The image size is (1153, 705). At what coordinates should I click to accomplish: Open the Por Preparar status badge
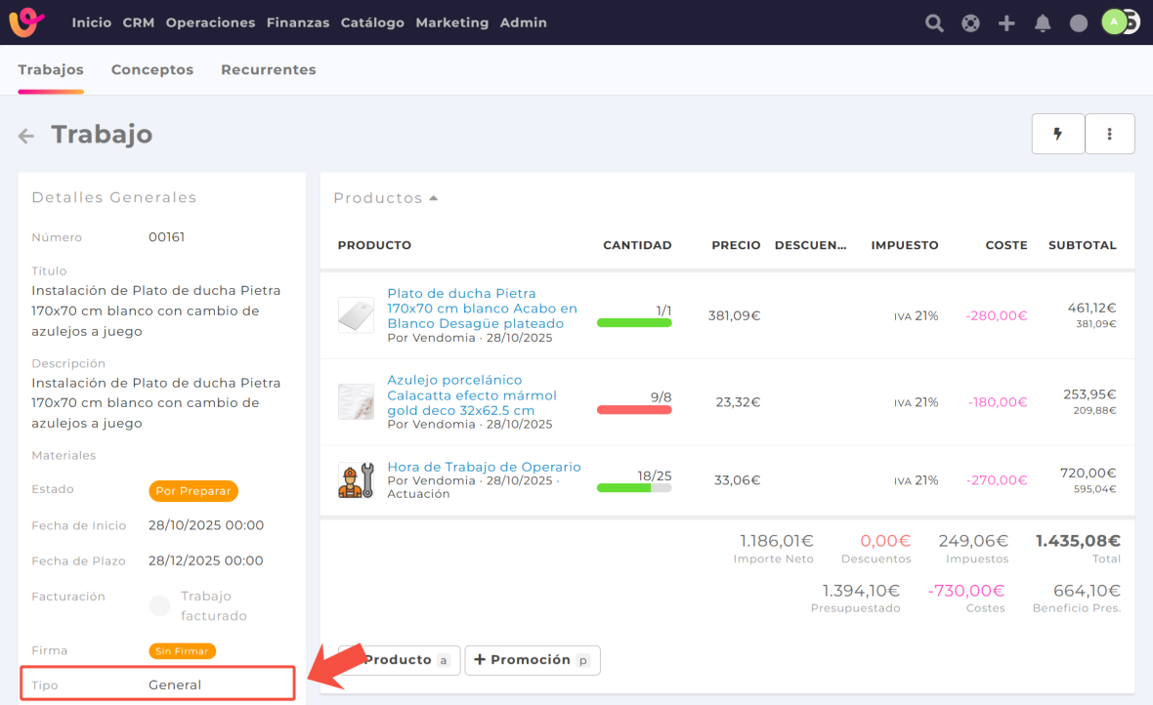[193, 490]
